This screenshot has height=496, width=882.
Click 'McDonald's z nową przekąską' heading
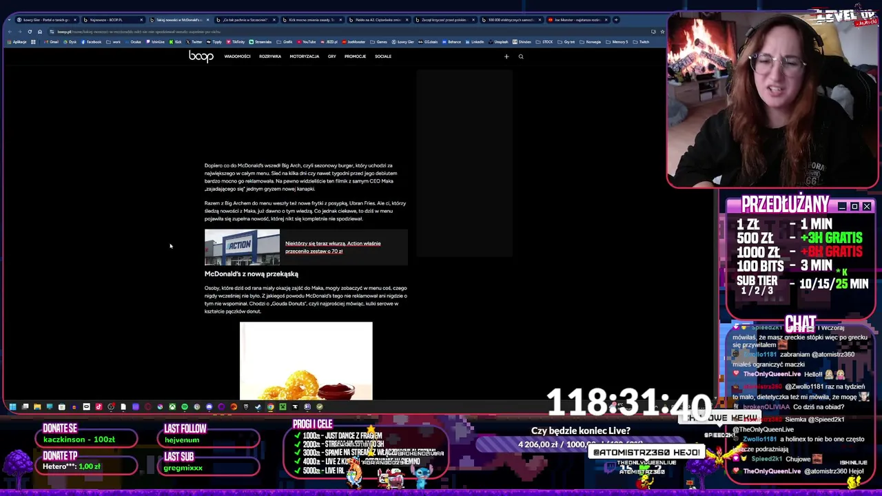point(252,274)
